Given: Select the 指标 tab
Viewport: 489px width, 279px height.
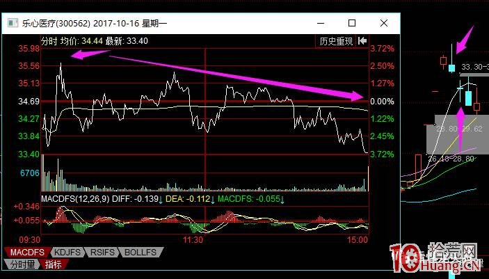Looking at the screenshot, I should [54, 264].
